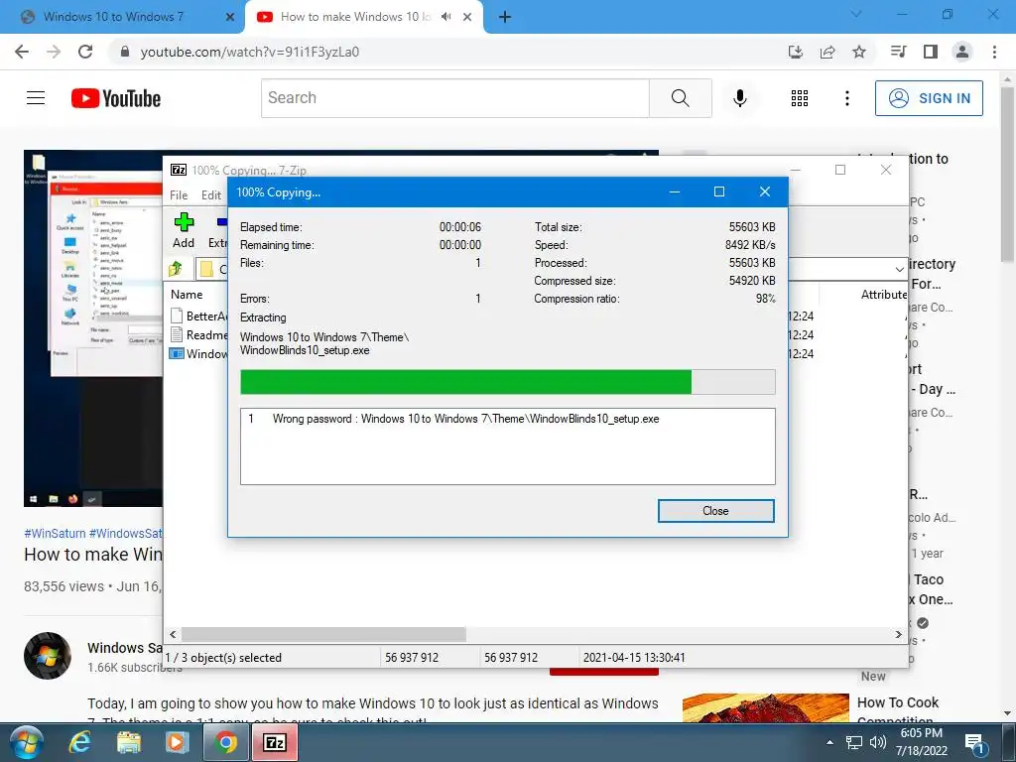Open a new Chrome tab

coord(505,17)
